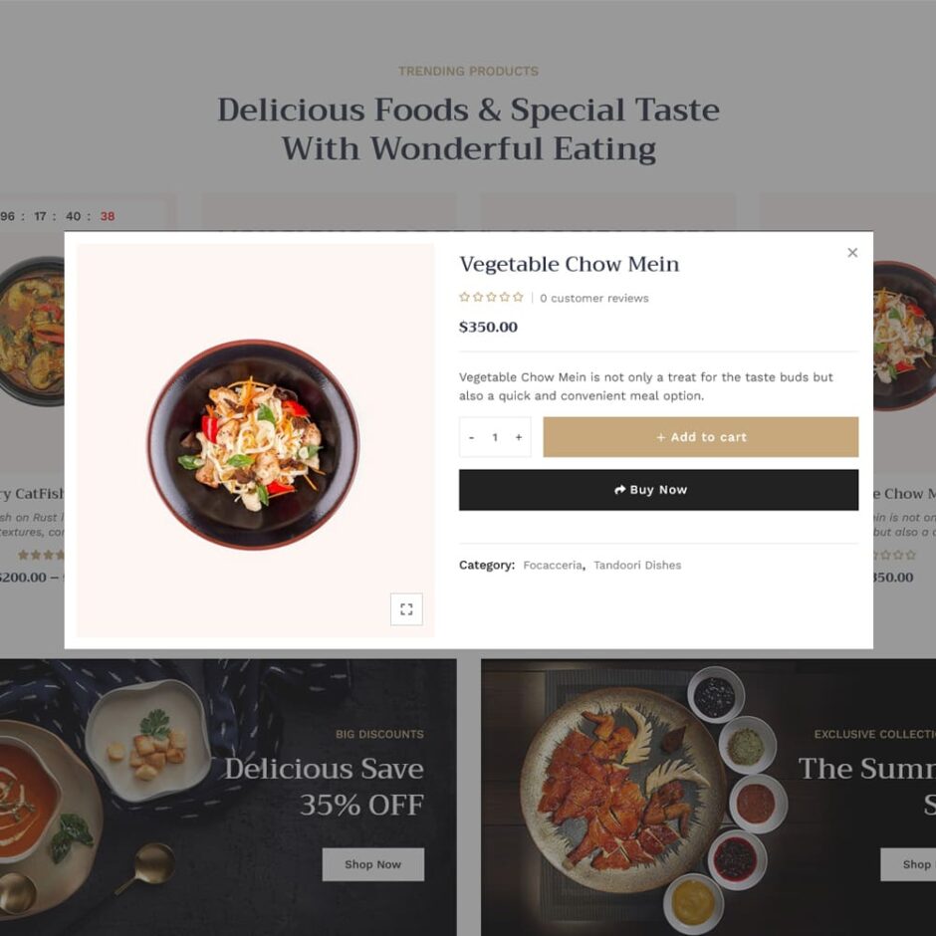Add Vegetable Chow Mein to cart
This screenshot has width=936, height=936.
click(700, 437)
